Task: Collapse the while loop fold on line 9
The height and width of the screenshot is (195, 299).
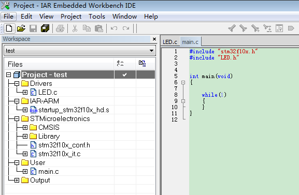Action: pyautogui.click(x=183, y=101)
